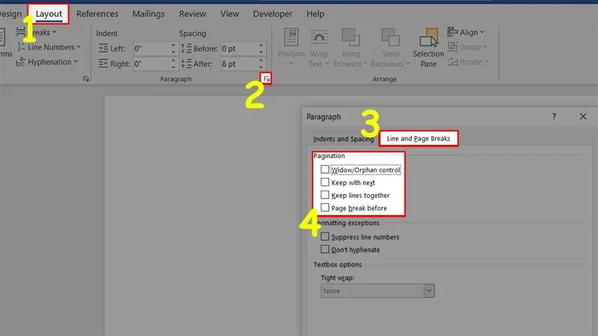Click the Bring Forward icon
The width and height of the screenshot is (598, 336).
(x=351, y=37)
